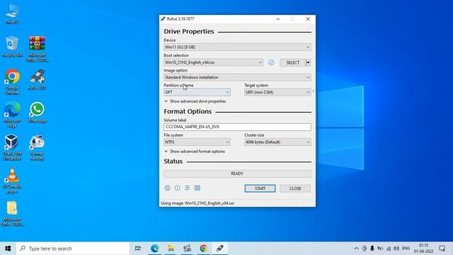This screenshot has width=453, height=255.
Task: Open the Image option dropdown
Action: point(237,77)
